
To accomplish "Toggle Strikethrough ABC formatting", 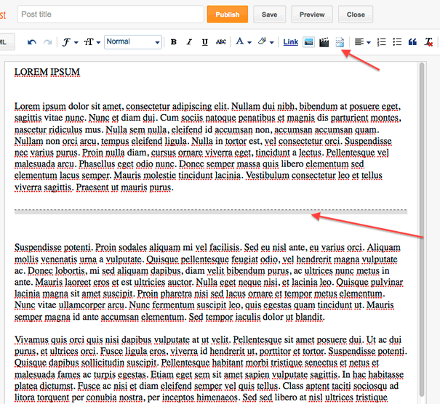I will pyautogui.click(x=221, y=42).
